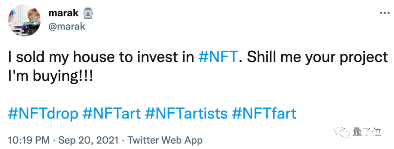The height and width of the screenshot is (149, 394).
Task: Click the 量子位 watermark text
Action: click(367, 132)
